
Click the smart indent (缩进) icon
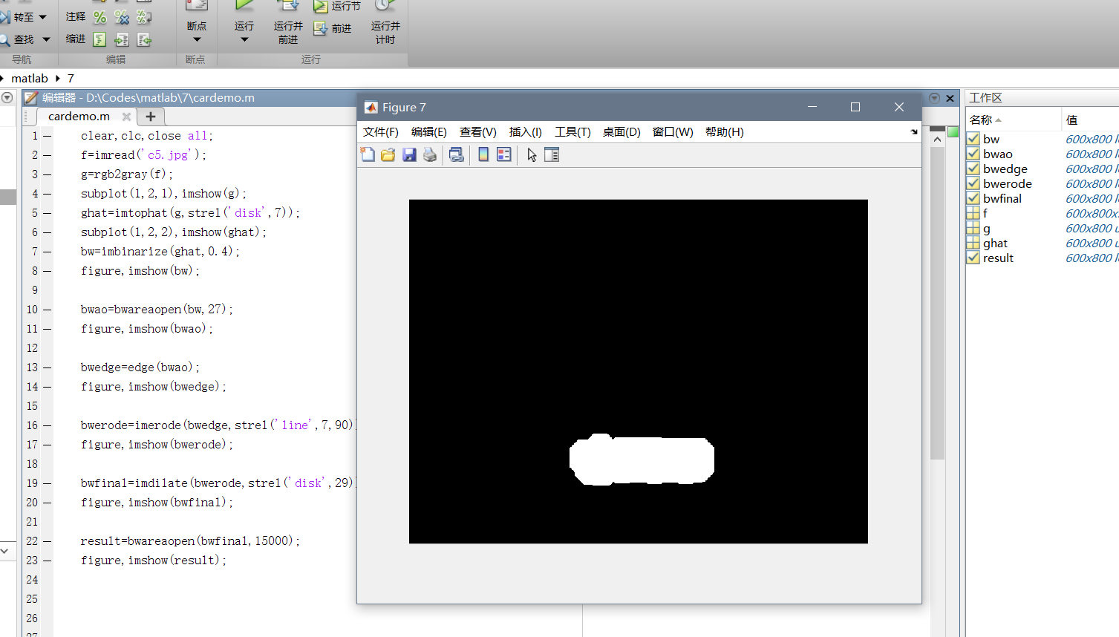tap(100, 39)
